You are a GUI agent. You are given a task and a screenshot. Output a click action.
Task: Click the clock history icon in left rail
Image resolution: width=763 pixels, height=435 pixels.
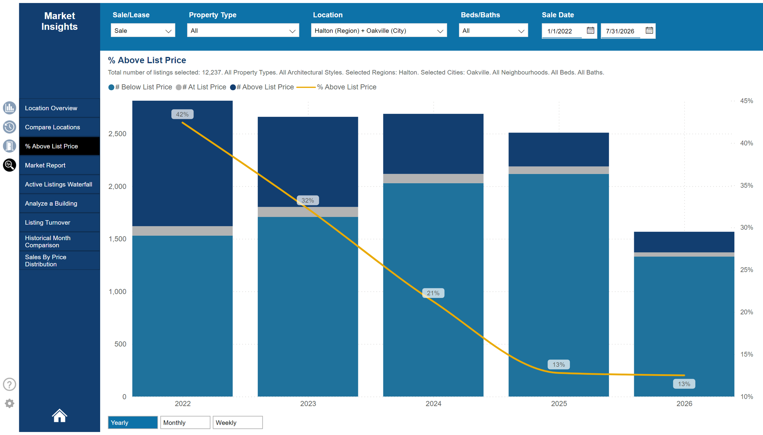pos(9,127)
